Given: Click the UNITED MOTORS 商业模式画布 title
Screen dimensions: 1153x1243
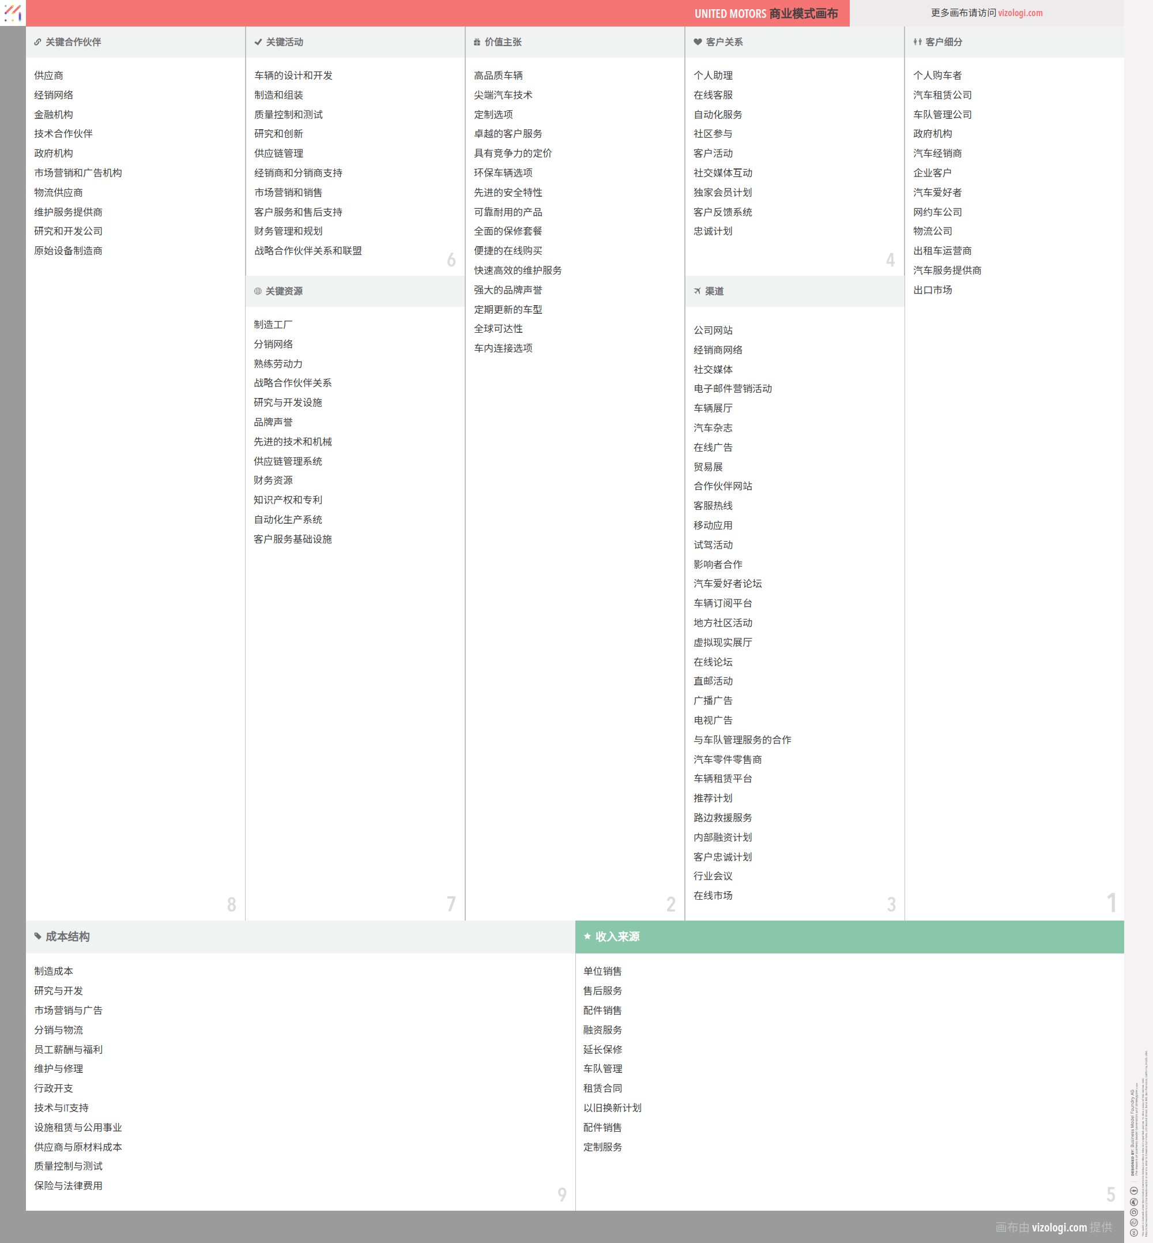Looking at the screenshot, I should click(766, 14).
